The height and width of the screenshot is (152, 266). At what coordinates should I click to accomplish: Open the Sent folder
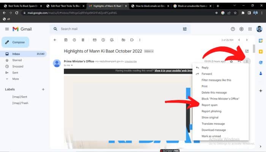click(15, 73)
